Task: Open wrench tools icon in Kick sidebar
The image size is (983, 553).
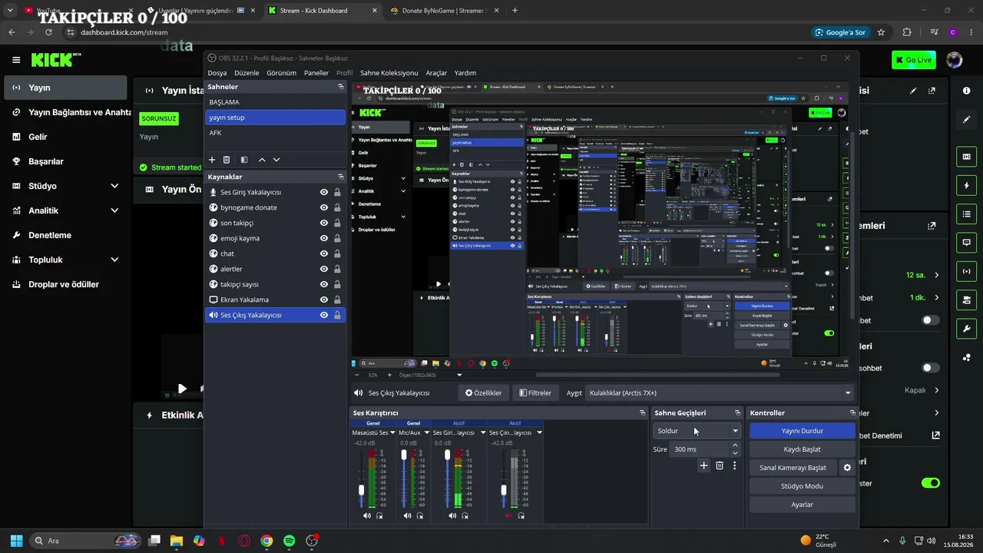Action: coord(966,328)
